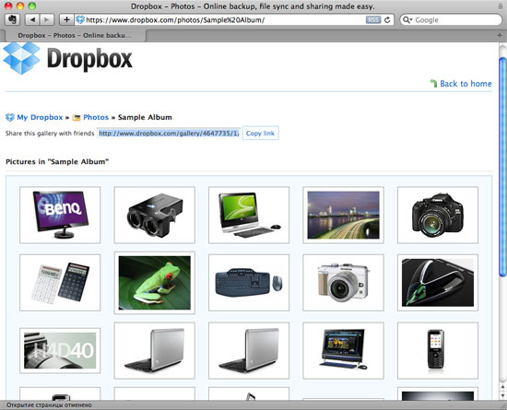Click the Dropbox favicon in address bar

point(80,19)
